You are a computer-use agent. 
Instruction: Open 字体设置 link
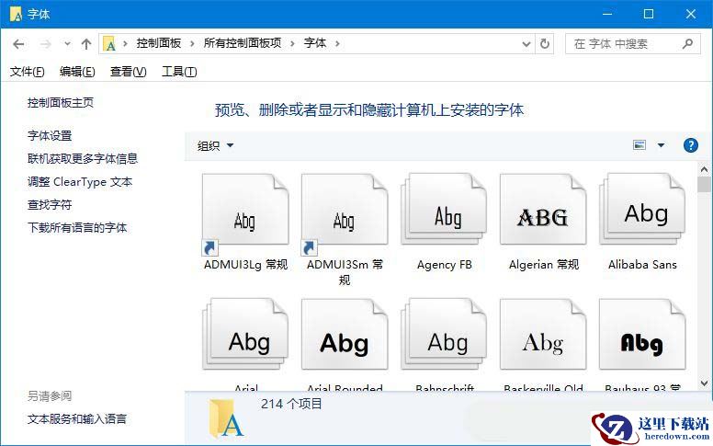pyautogui.click(x=50, y=135)
